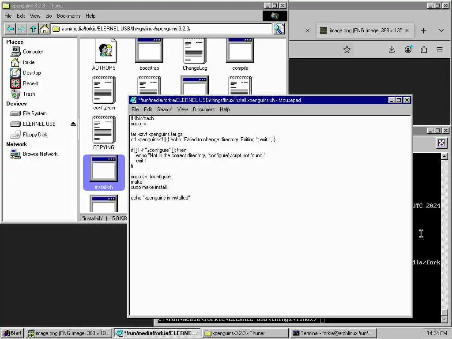Click the taskbar clock 14:24 PM

point(437,333)
